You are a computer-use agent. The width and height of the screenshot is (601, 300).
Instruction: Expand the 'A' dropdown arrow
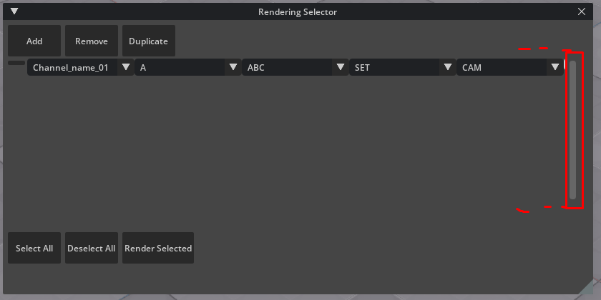point(233,67)
